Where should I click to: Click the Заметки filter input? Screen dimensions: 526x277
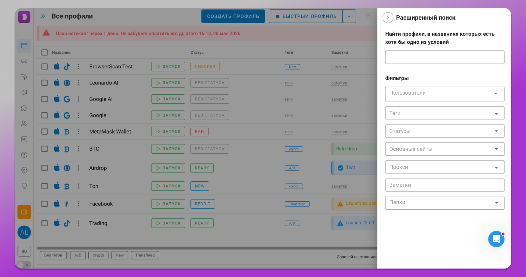coord(445,185)
